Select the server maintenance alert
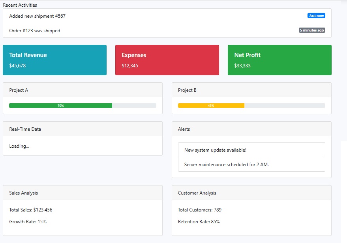Image resolution: width=347 pixels, height=243 pixels. (226, 165)
